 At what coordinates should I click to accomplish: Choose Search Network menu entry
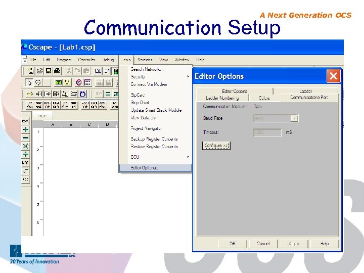click(x=156, y=69)
